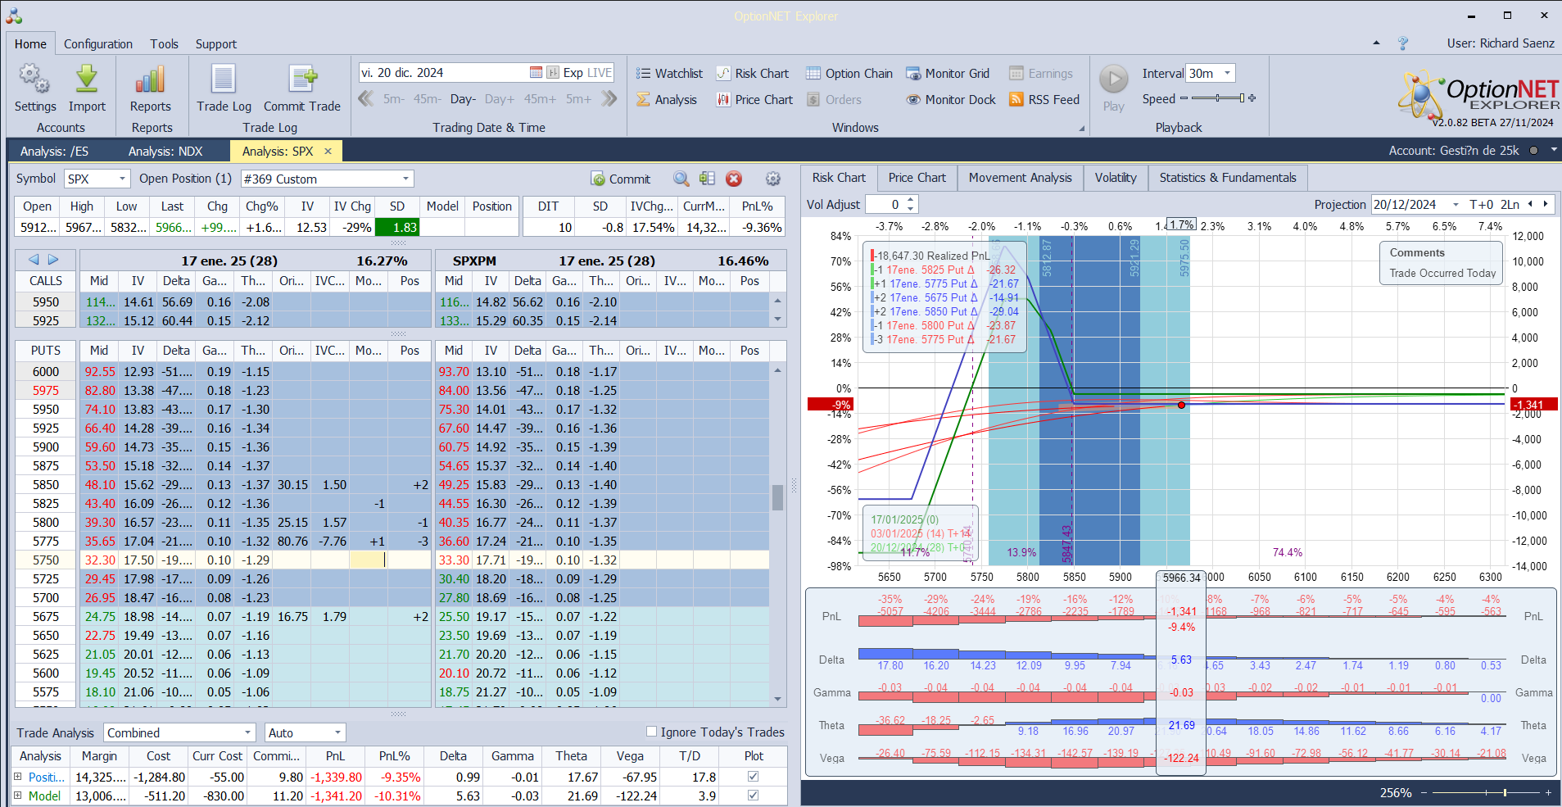Open the Account dropdown arrow
The image size is (1562, 807).
[x=1553, y=150]
